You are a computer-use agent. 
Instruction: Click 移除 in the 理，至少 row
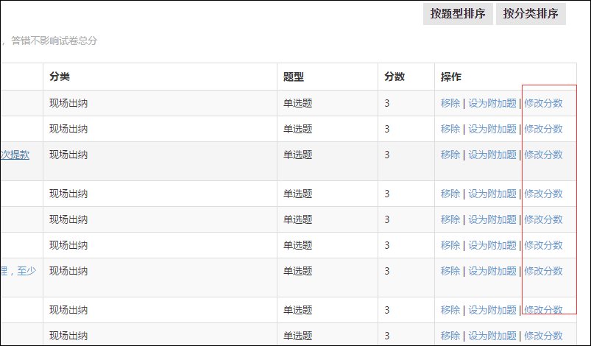coord(450,271)
